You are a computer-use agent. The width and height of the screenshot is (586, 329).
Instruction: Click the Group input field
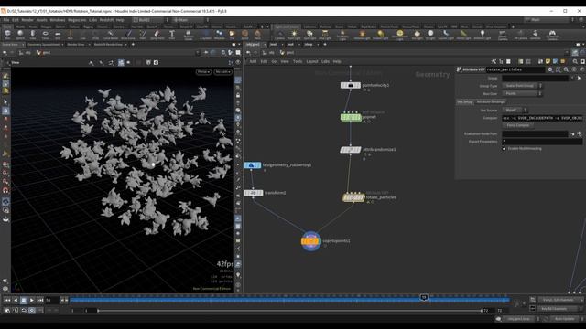(535, 78)
